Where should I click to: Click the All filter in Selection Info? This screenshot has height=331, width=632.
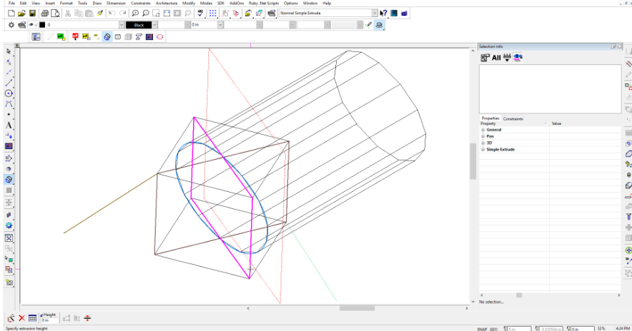pyautogui.click(x=496, y=58)
